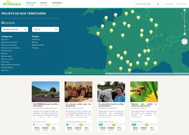Viewport: 189px width, 135px height.
Task: Filter by Apiculture category
Action: pos(5,39)
